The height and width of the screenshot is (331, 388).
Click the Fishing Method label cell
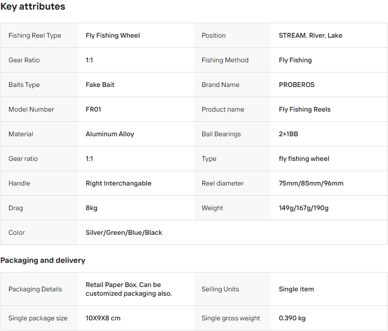coord(225,60)
